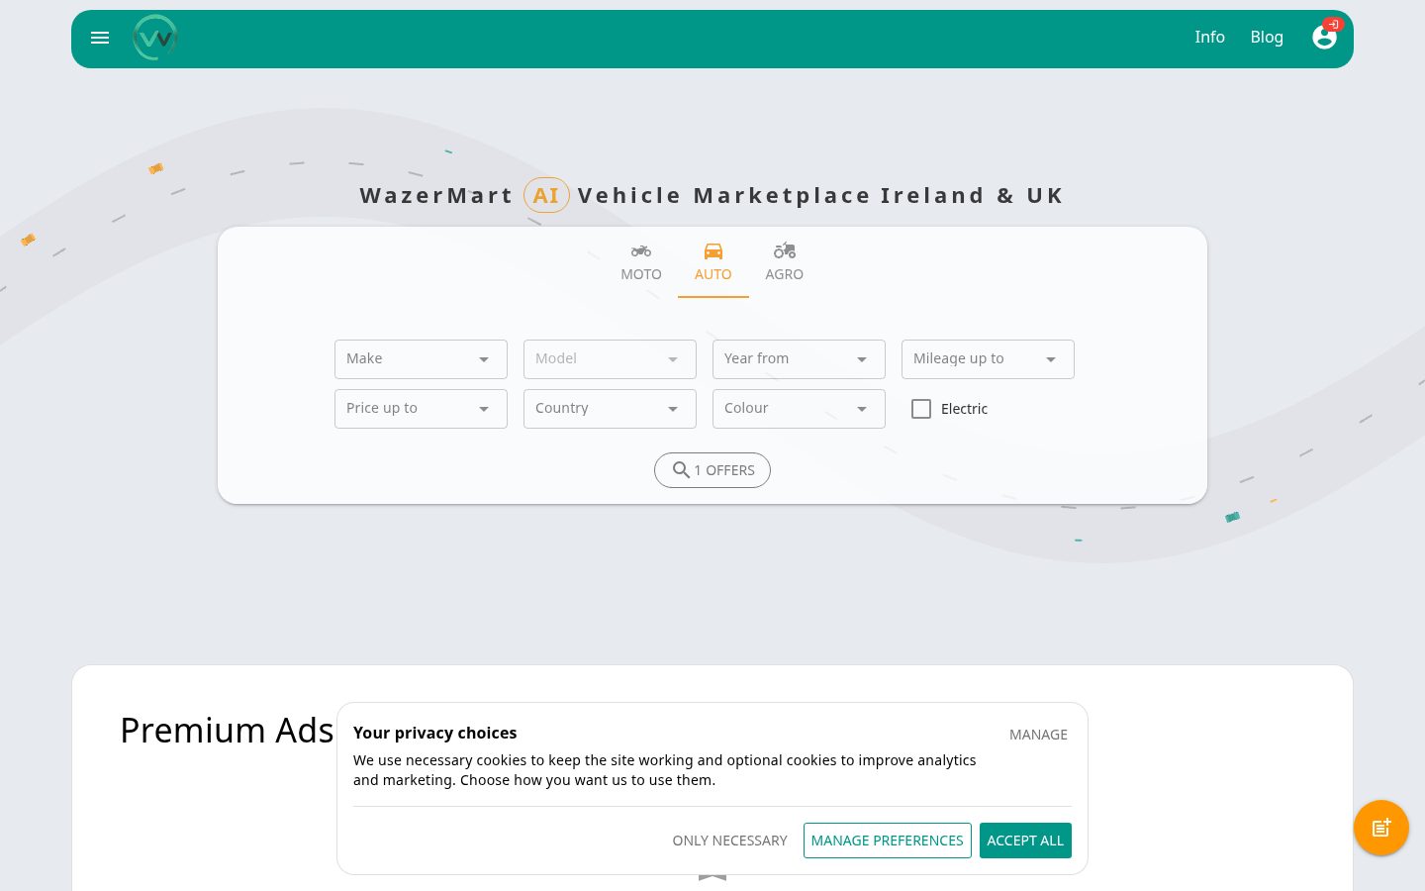Viewport: 1425px width, 891px height.
Task: Click ACCEPT ALL cookies button
Action: coord(1025,841)
